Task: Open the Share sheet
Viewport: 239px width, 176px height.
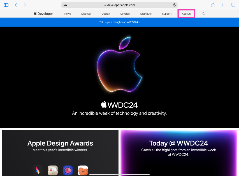Action: tap(213, 5)
